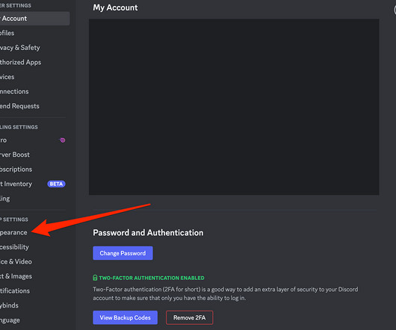
Task: Click the BETA badge beside Gift Inventory
Action: click(56, 184)
